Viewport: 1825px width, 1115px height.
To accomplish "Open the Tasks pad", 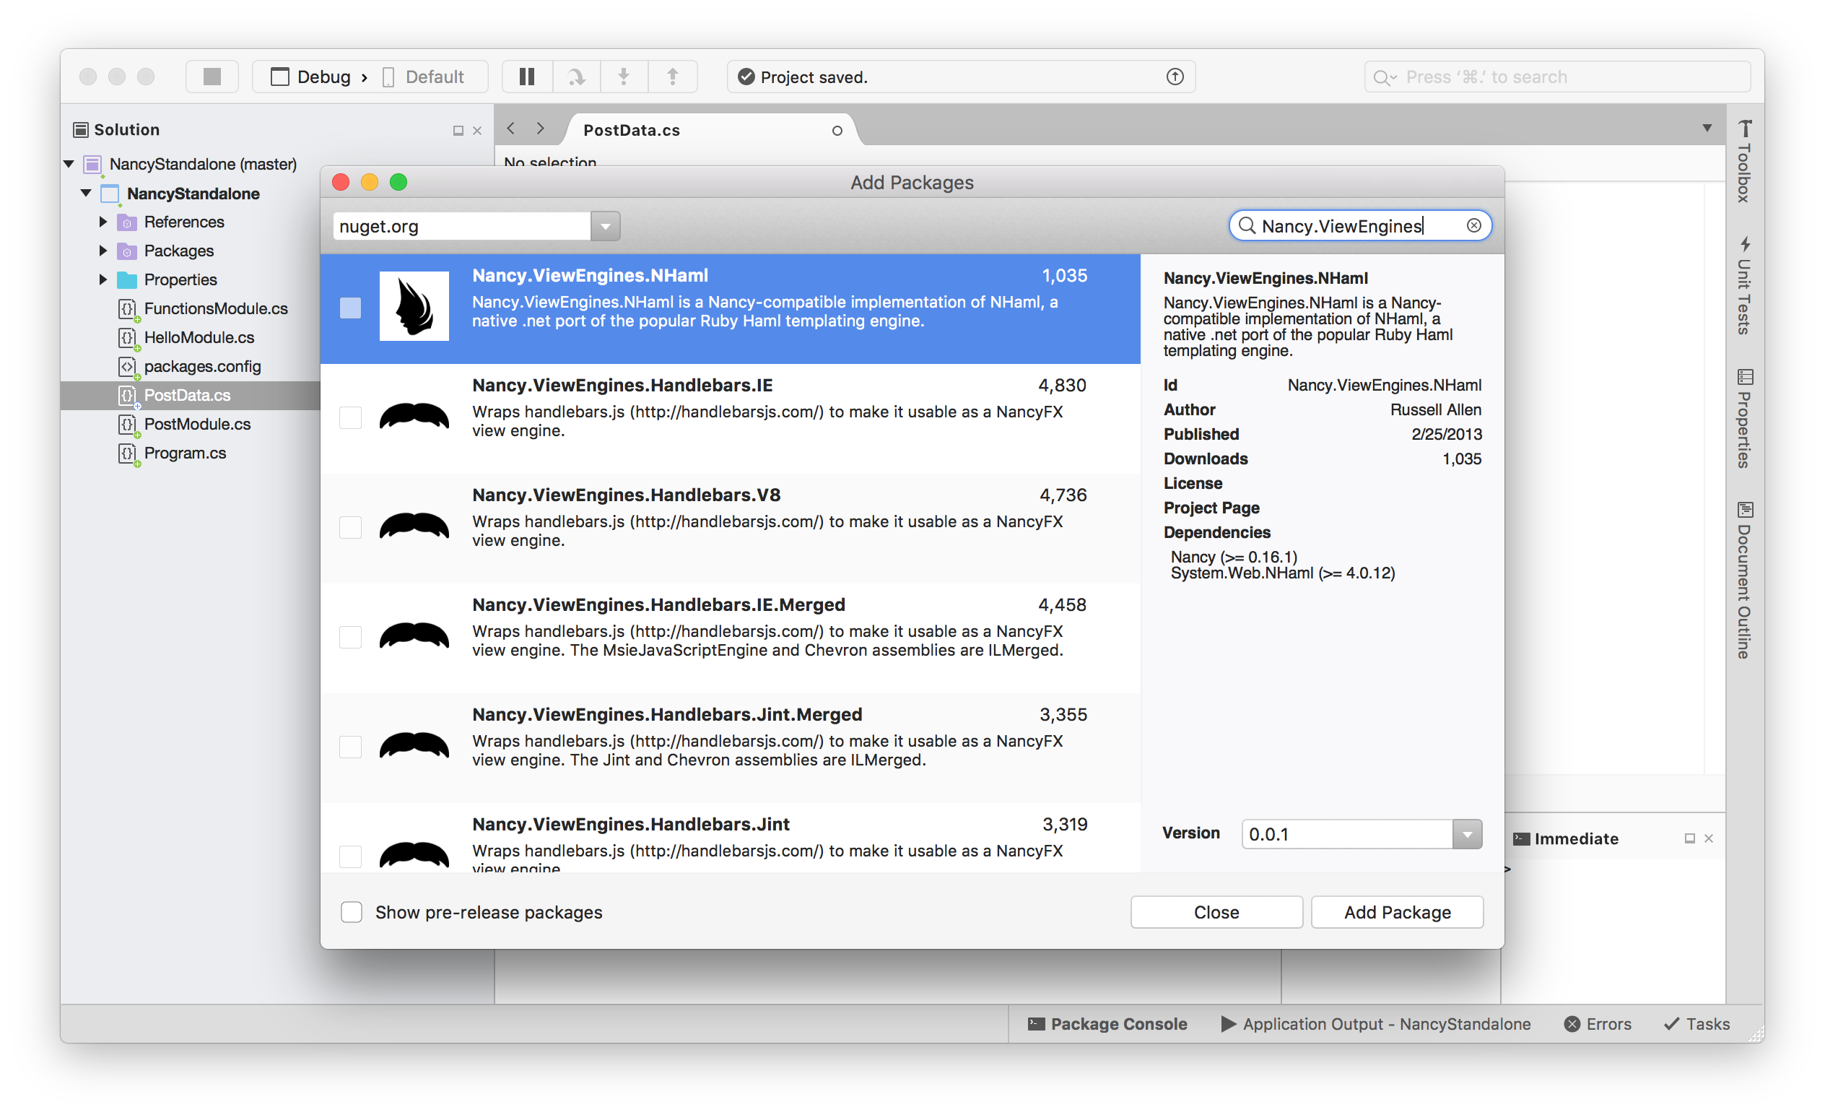I will tap(1697, 1023).
